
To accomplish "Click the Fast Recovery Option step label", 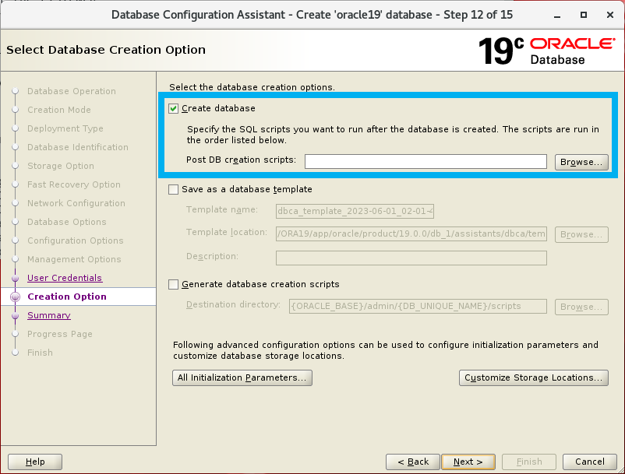I will pyautogui.click(x=74, y=184).
